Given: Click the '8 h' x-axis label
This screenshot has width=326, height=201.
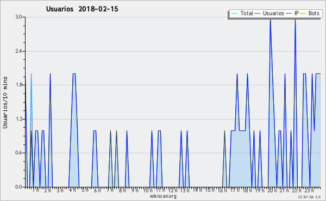Looking at the screenshot, I should [x=122, y=191].
